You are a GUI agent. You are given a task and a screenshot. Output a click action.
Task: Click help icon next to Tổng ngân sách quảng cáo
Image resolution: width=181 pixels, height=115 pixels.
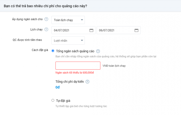tap(98, 51)
